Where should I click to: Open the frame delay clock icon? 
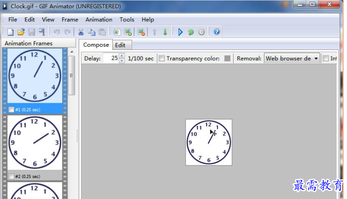point(201,32)
